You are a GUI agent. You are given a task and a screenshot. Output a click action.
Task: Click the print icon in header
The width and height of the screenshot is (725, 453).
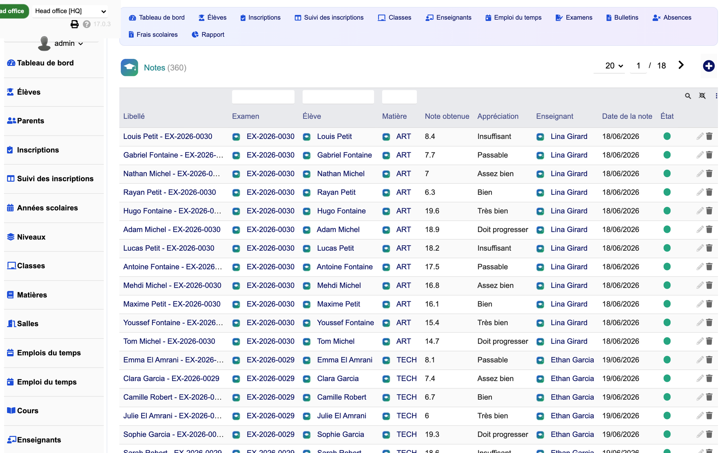pyautogui.click(x=75, y=24)
